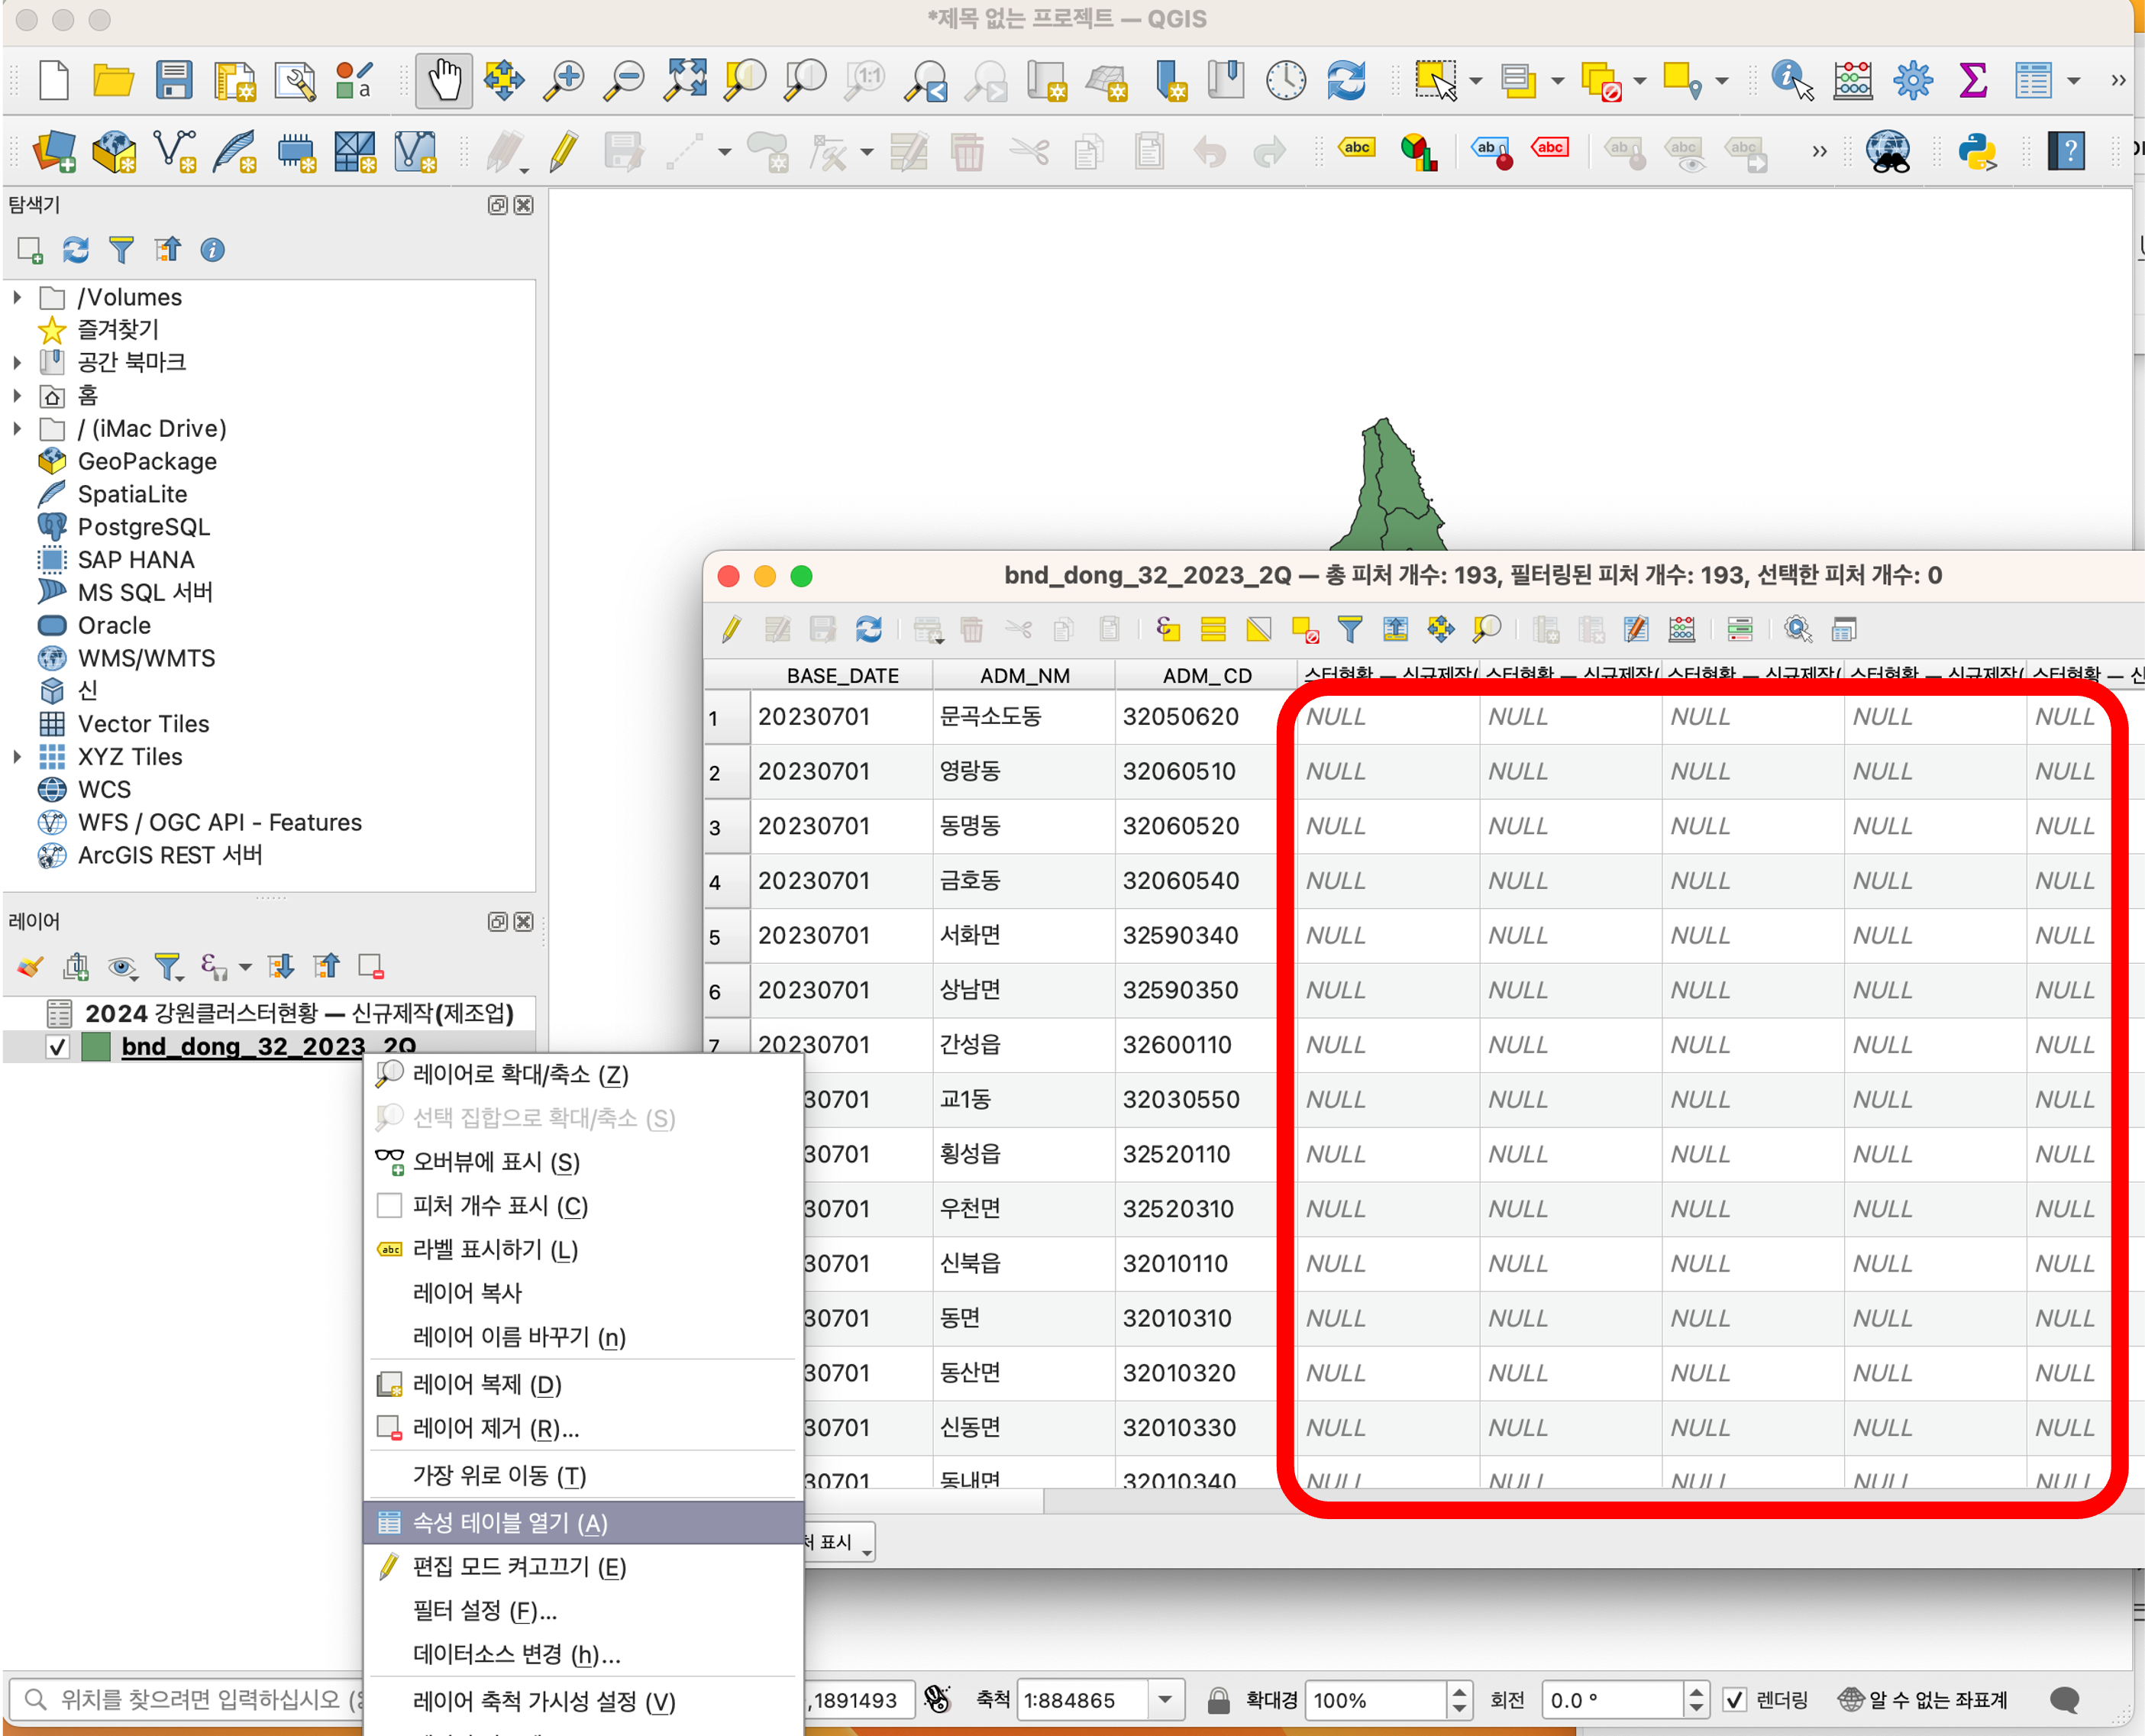Open the field calculator abacus in table toolbar

(1682, 629)
